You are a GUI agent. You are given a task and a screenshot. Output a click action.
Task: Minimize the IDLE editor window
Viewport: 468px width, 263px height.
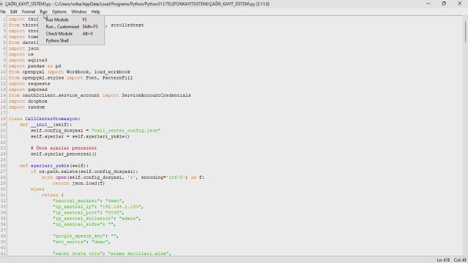coord(429,3)
